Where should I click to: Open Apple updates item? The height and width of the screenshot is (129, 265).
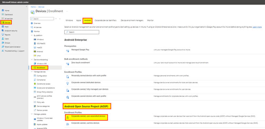pos(42,125)
